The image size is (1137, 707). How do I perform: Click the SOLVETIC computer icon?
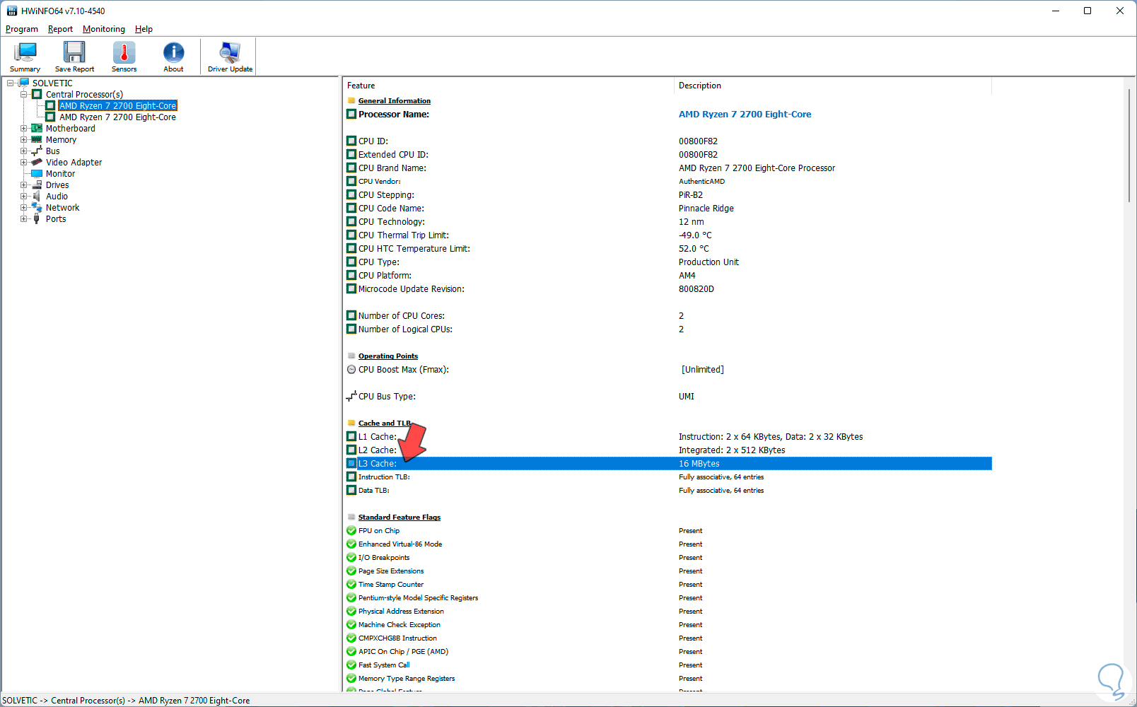coord(23,83)
